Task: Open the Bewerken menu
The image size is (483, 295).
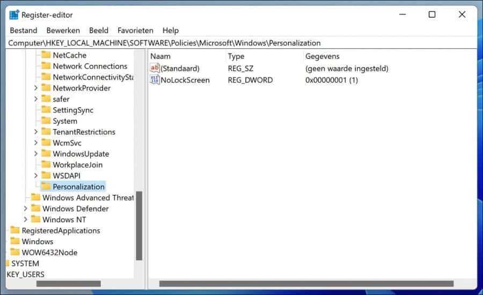Action: [x=63, y=31]
